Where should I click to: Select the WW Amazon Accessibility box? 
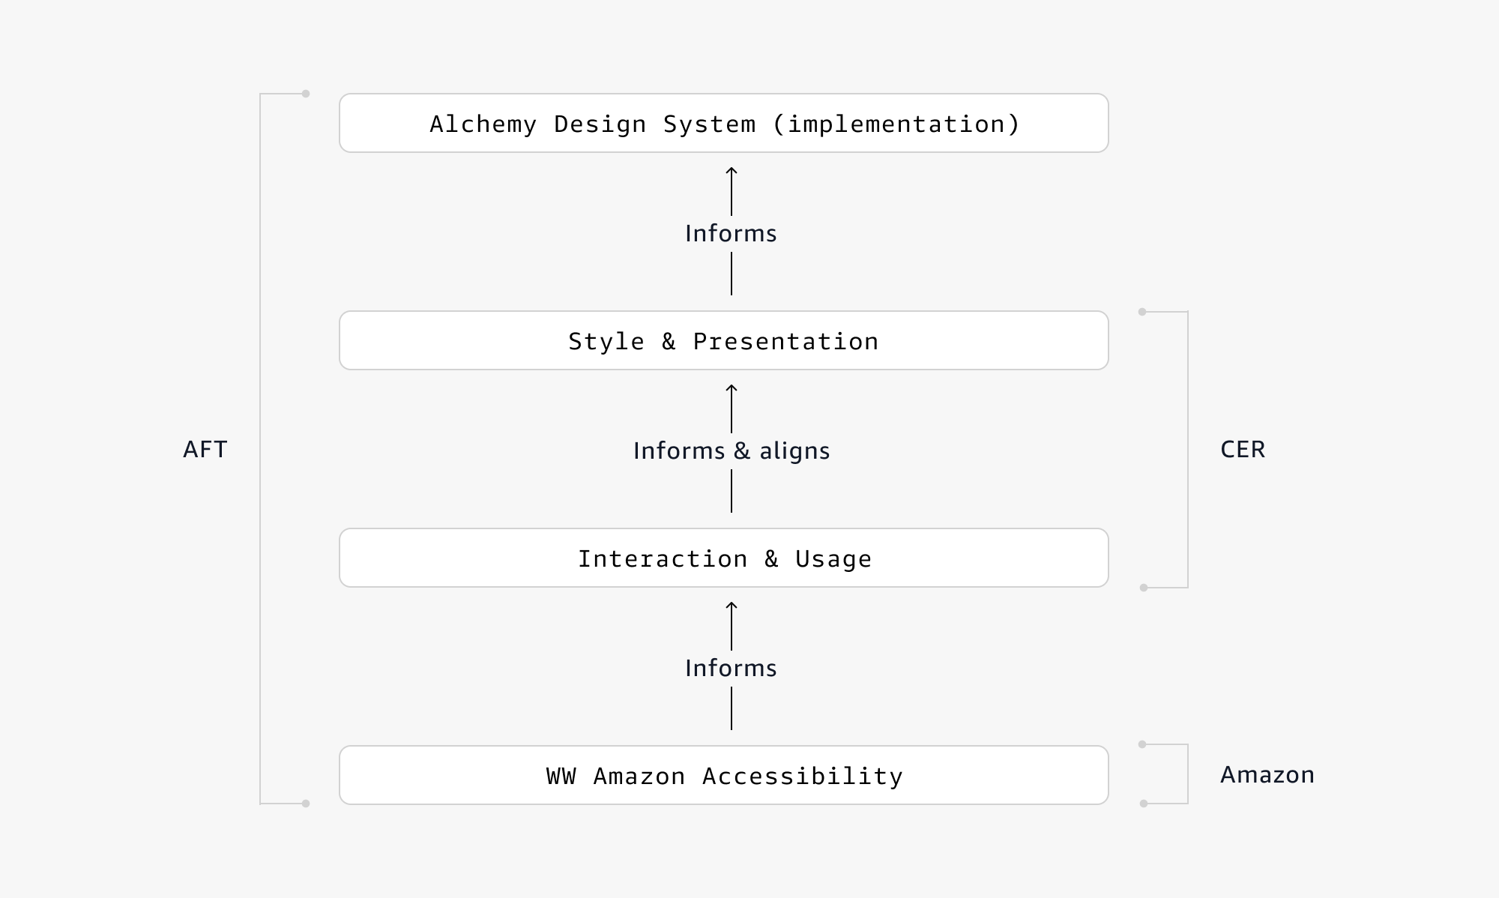click(x=723, y=776)
